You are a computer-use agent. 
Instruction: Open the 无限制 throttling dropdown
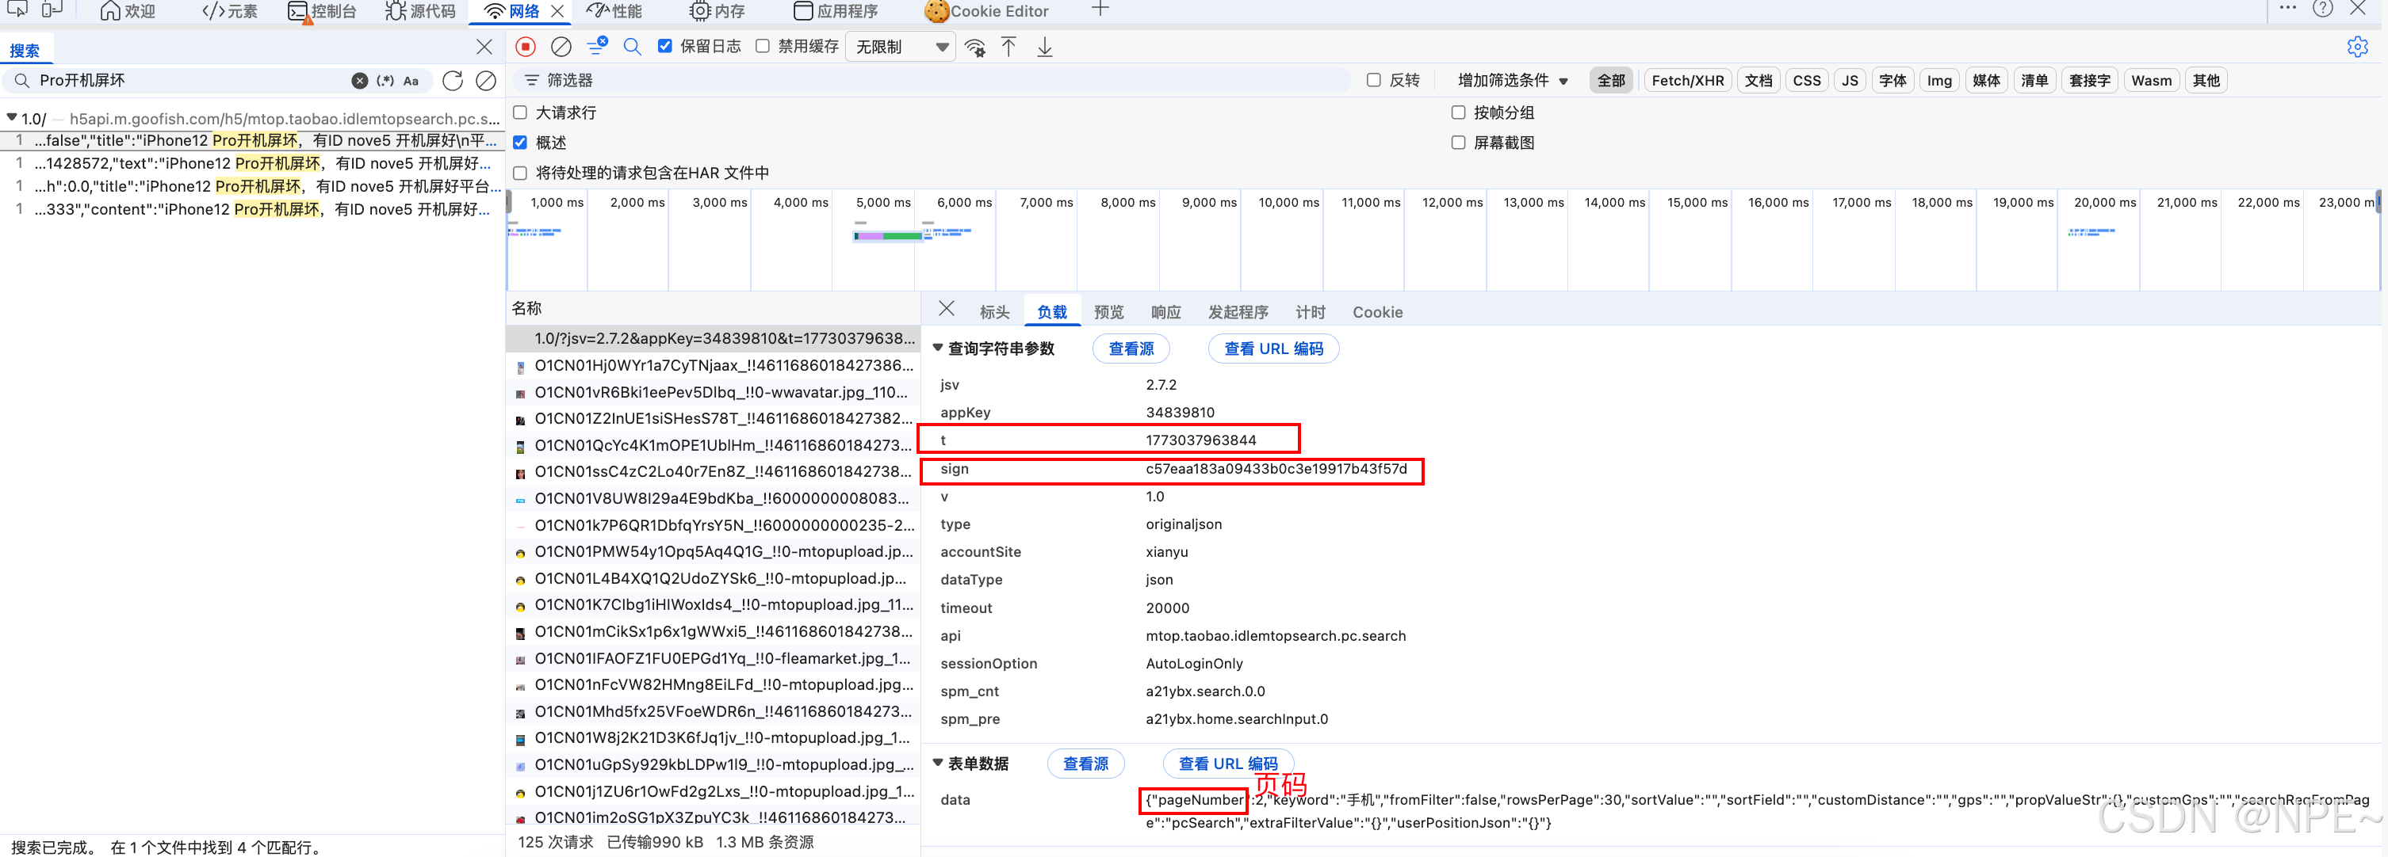[x=901, y=46]
